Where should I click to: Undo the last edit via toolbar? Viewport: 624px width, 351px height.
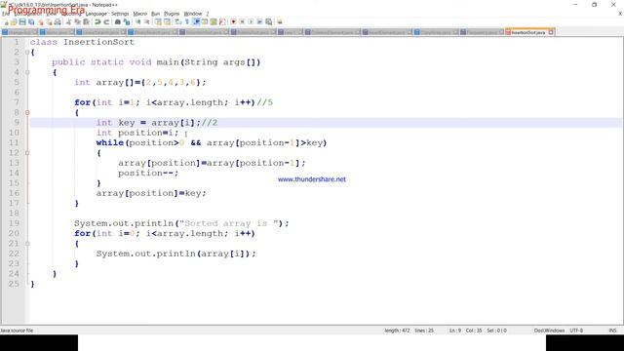coord(97,21)
